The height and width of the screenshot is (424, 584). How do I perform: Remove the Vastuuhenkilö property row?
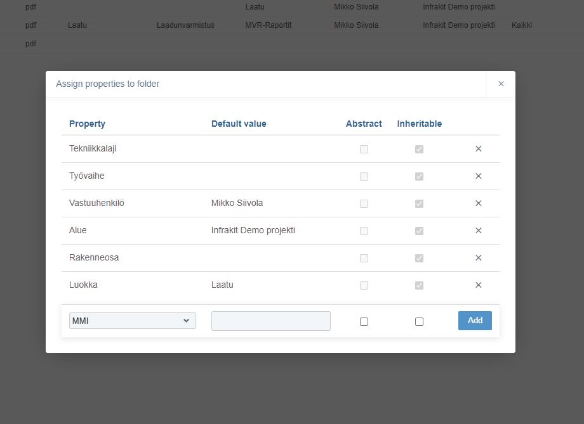click(x=479, y=203)
